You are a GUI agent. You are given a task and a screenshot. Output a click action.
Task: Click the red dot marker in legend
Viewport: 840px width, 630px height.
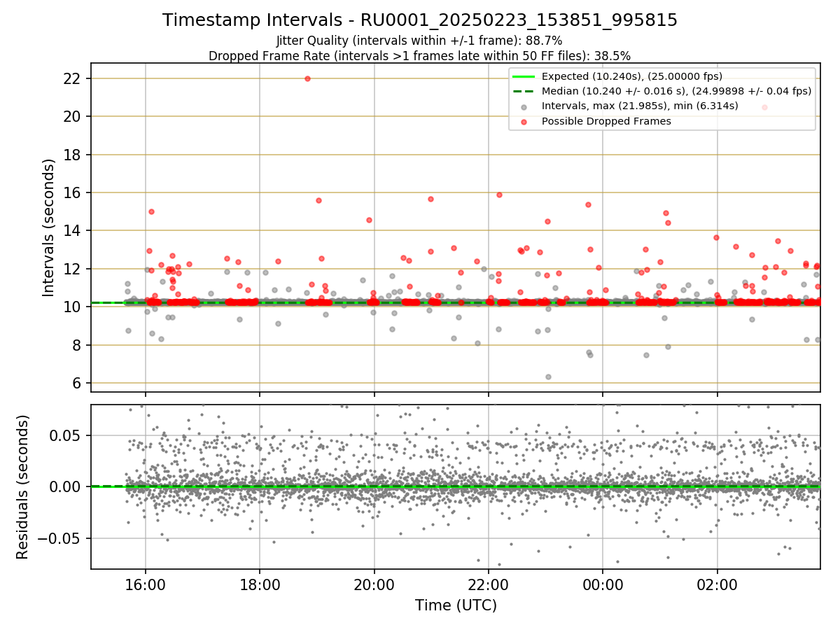click(x=524, y=122)
